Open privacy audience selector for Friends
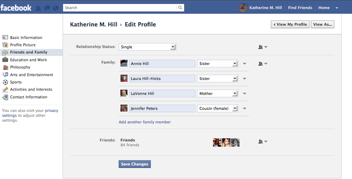The height and width of the screenshot is (179, 352). pyautogui.click(x=263, y=142)
